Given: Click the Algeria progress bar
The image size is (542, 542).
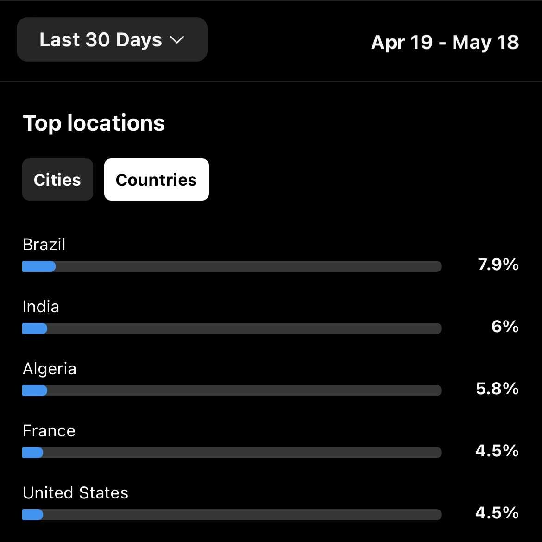Looking at the screenshot, I should point(232,391).
